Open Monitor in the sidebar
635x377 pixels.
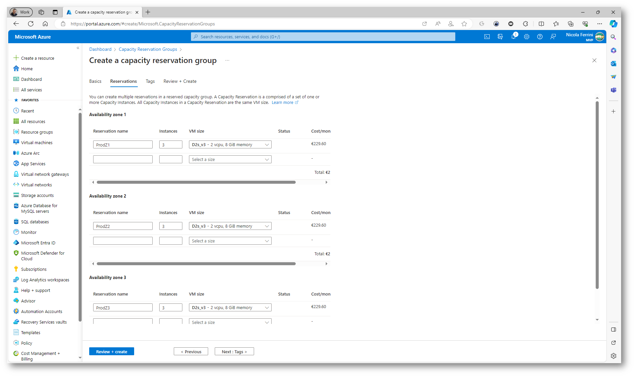point(29,232)
